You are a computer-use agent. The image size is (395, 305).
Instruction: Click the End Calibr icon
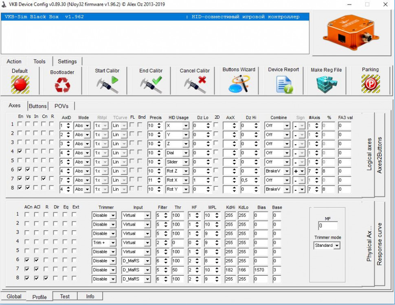coord(151,85)
